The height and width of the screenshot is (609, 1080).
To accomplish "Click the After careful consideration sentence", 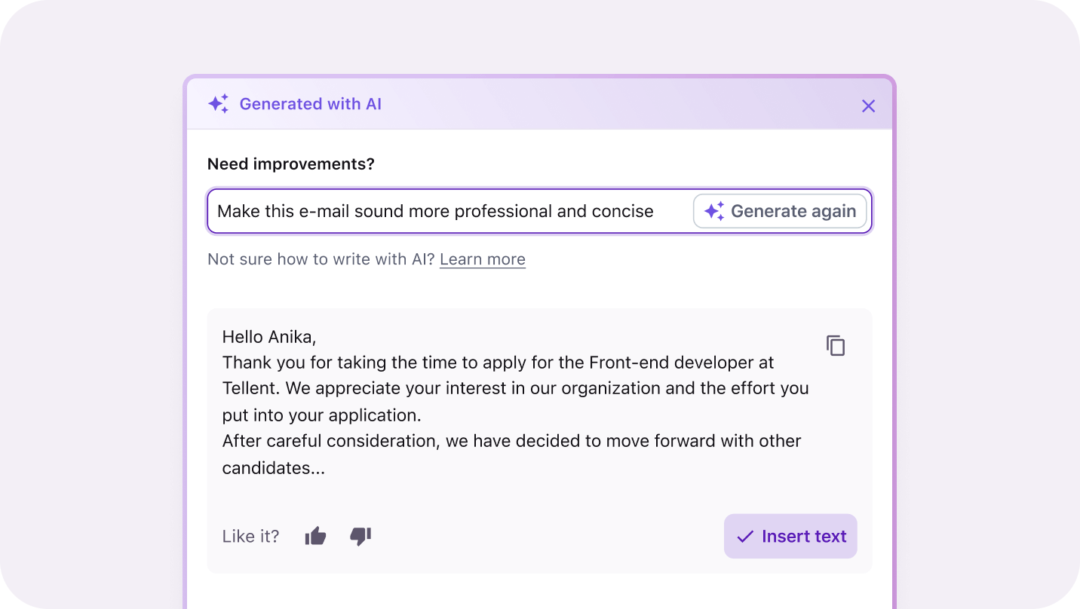I will click(x=511, y=441).
